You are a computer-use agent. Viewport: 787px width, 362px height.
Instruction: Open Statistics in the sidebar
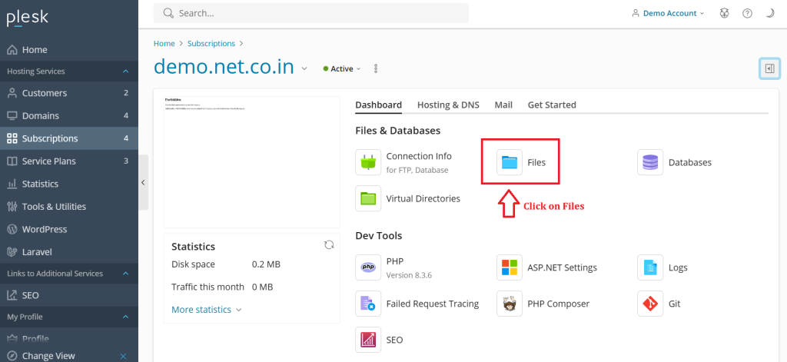tap(68, 184)
